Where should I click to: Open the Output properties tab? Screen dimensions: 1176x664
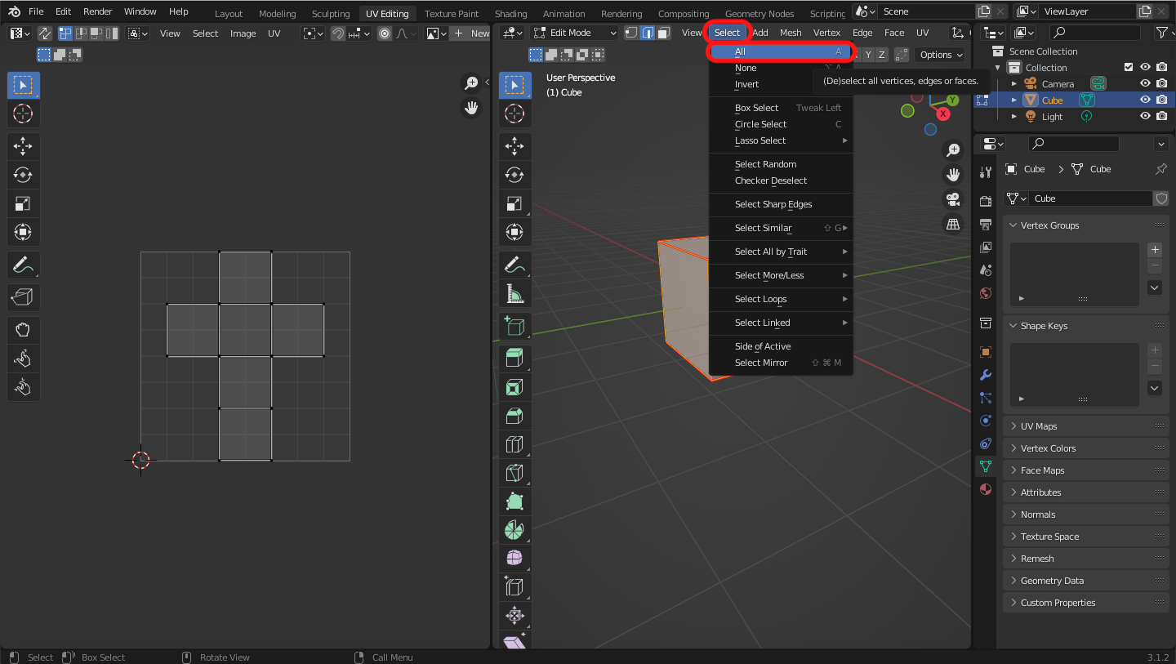coord(986,225)
